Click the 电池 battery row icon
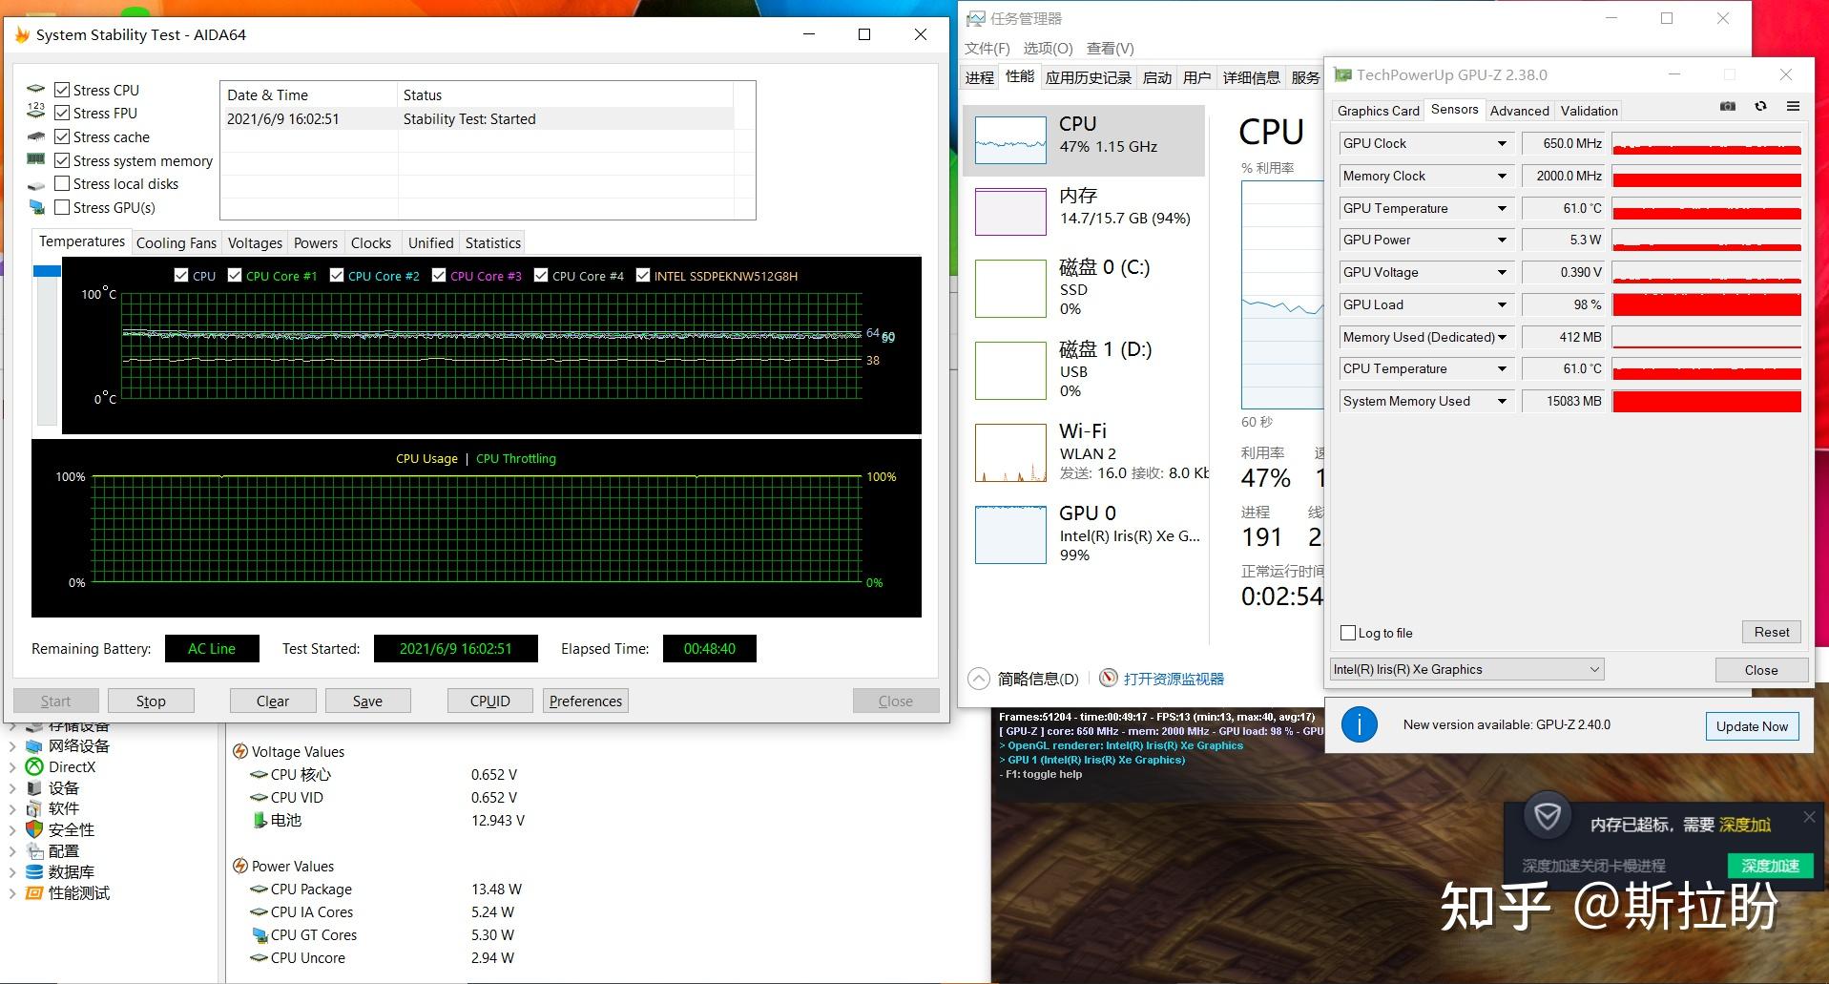The image size is (1829, 984). point(260,820)
